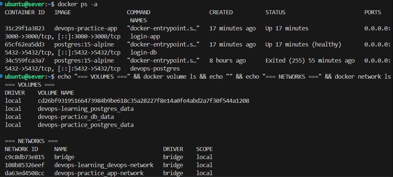Viewport: 393px width, 177px height.
Task: Select container ID 65cf62ea5dd3
Action: tap(25, 44)
